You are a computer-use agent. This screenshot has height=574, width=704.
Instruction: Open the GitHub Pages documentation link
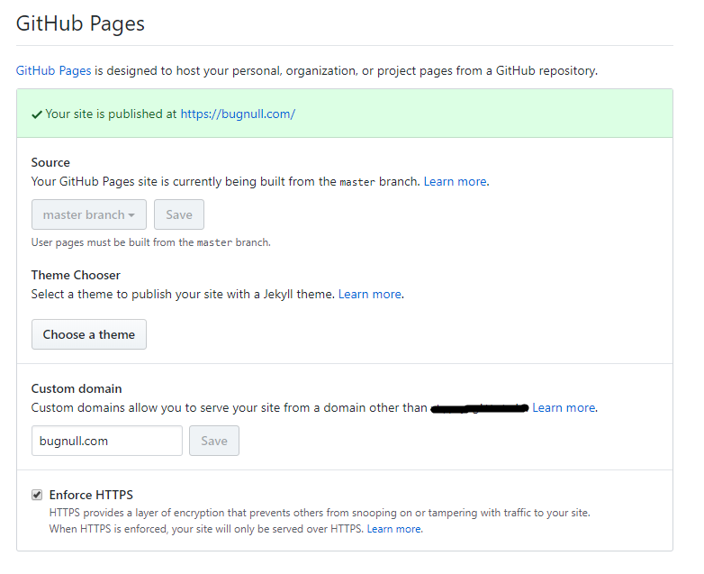pyautogui.click(x=53, y=70)
